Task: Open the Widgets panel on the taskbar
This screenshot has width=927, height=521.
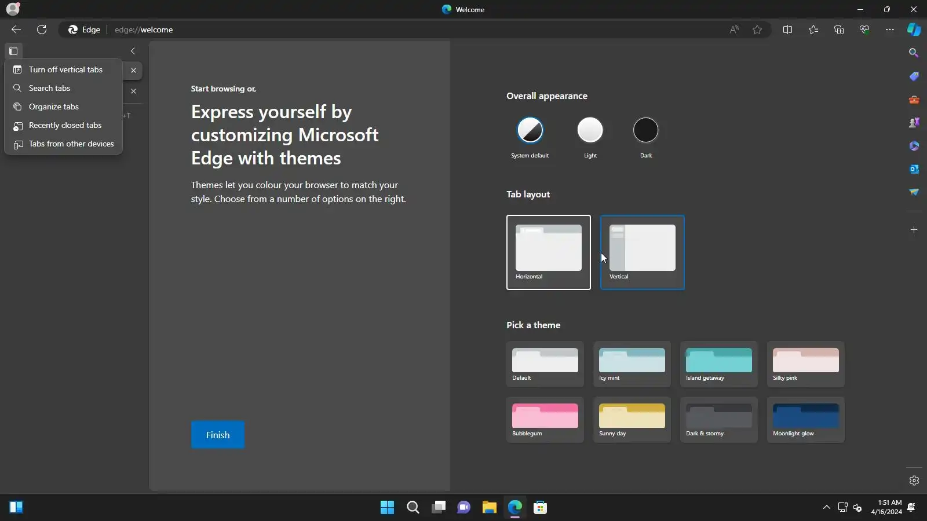Action: (x=16, y=508)
